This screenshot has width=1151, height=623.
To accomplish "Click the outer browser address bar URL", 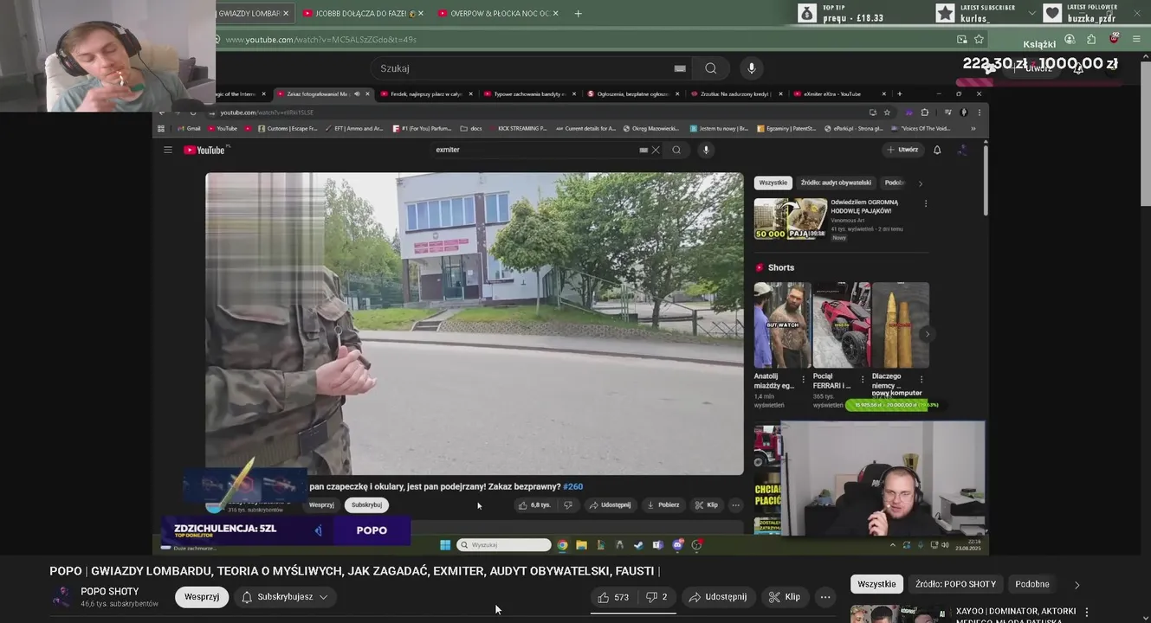I will [x=321, y=40].
